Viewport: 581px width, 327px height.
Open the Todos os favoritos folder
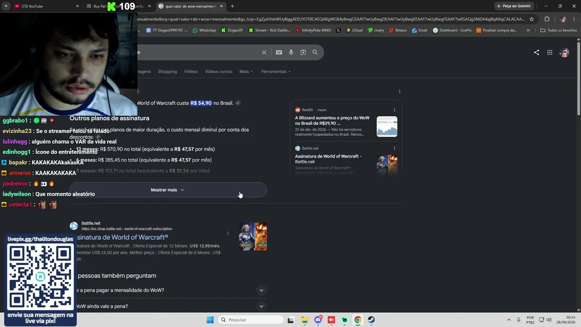[x=558, y=30]
